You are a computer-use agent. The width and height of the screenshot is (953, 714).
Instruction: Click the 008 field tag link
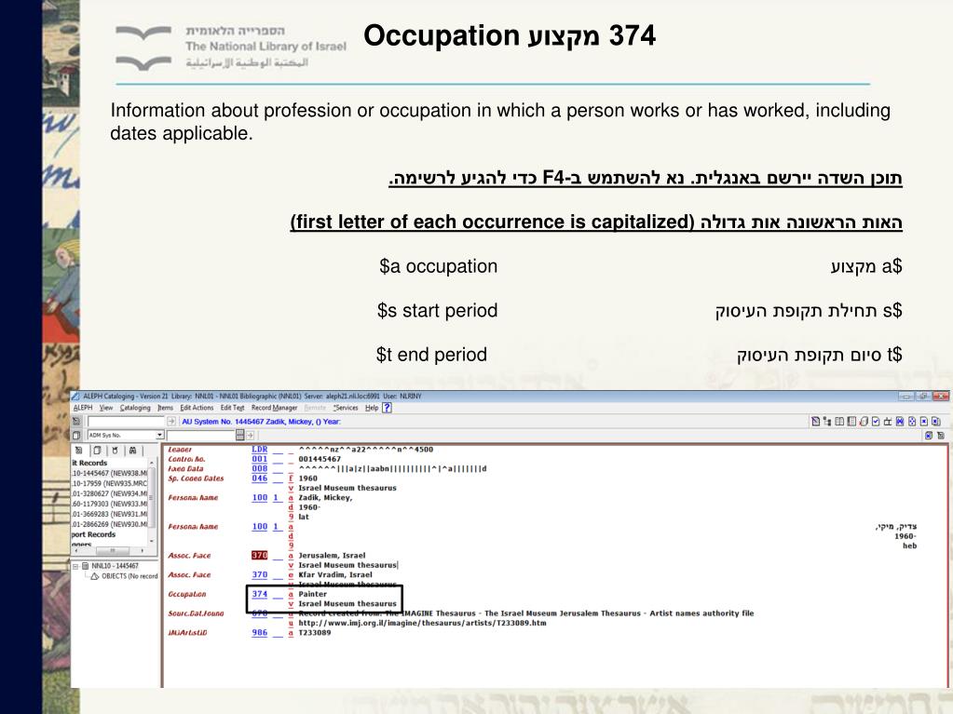(x=260, y=469)
